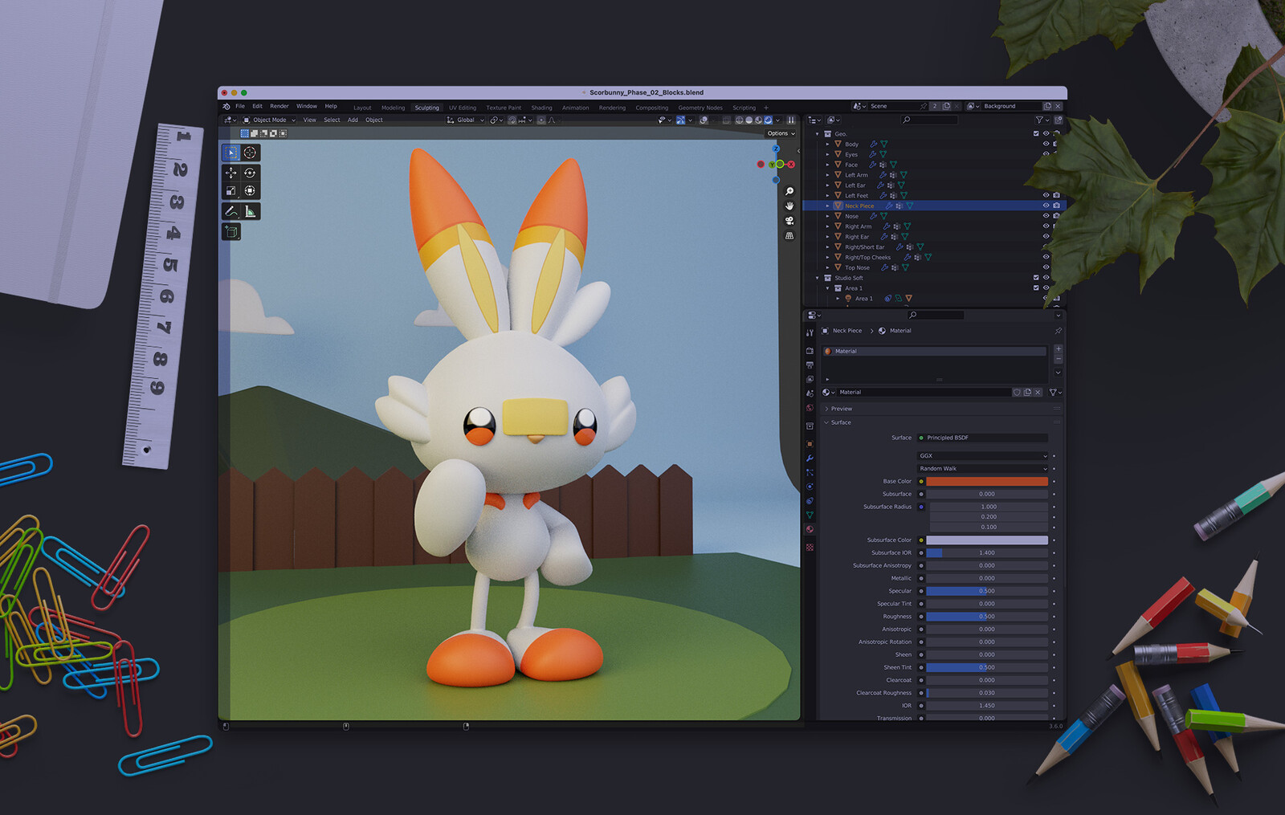Click the Roughness slider
1285x815 pixels.
pos(987,617)
